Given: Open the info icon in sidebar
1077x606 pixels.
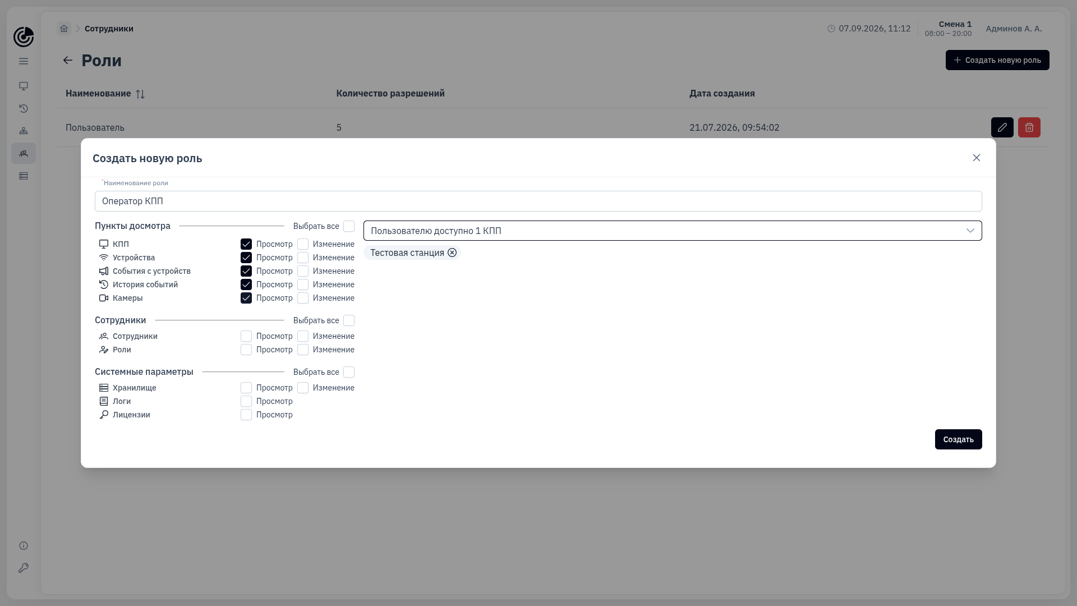Looking at the screenshot, I should click(x=24, y=545).
